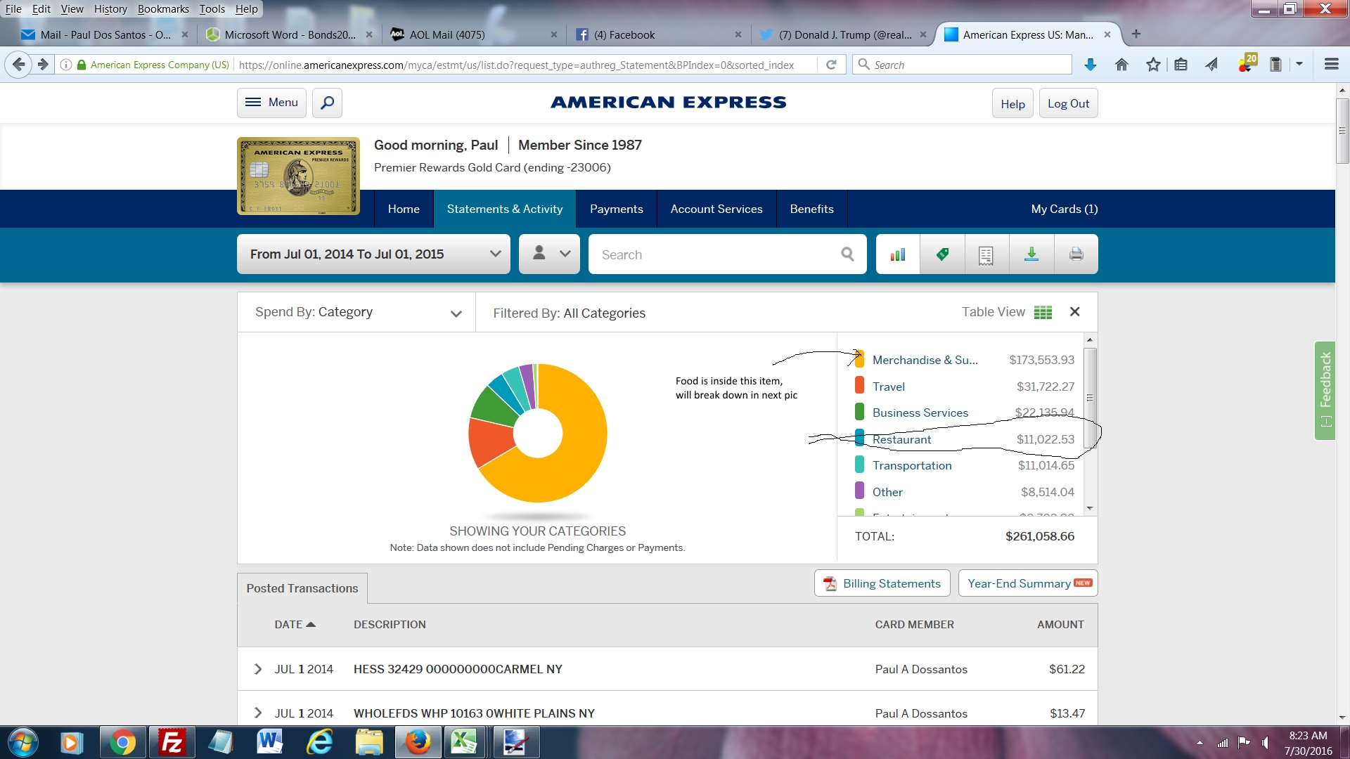Click the Windows Start button

coord(23,743)
